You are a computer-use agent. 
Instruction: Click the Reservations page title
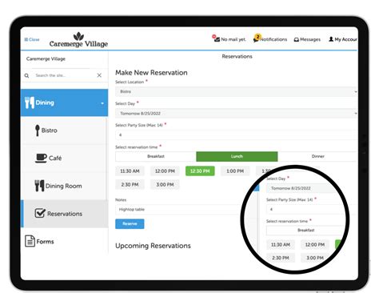[x=237, y=56]
